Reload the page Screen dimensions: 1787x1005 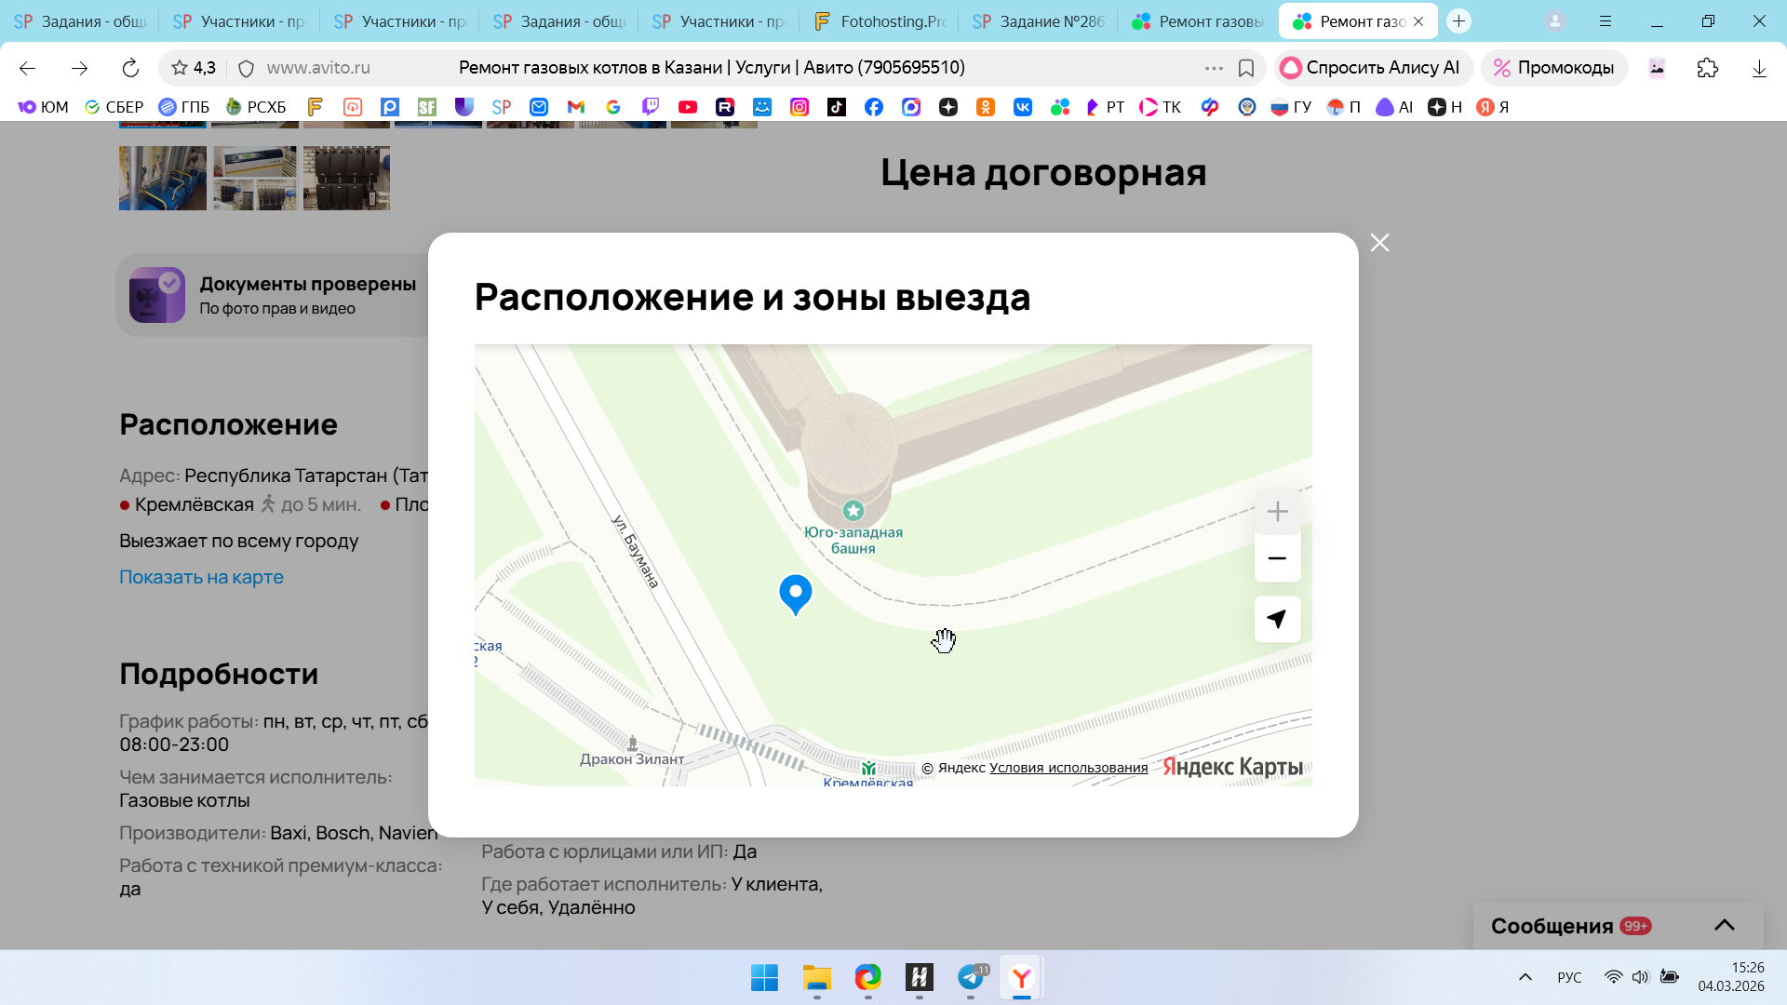tap(130, 68)
